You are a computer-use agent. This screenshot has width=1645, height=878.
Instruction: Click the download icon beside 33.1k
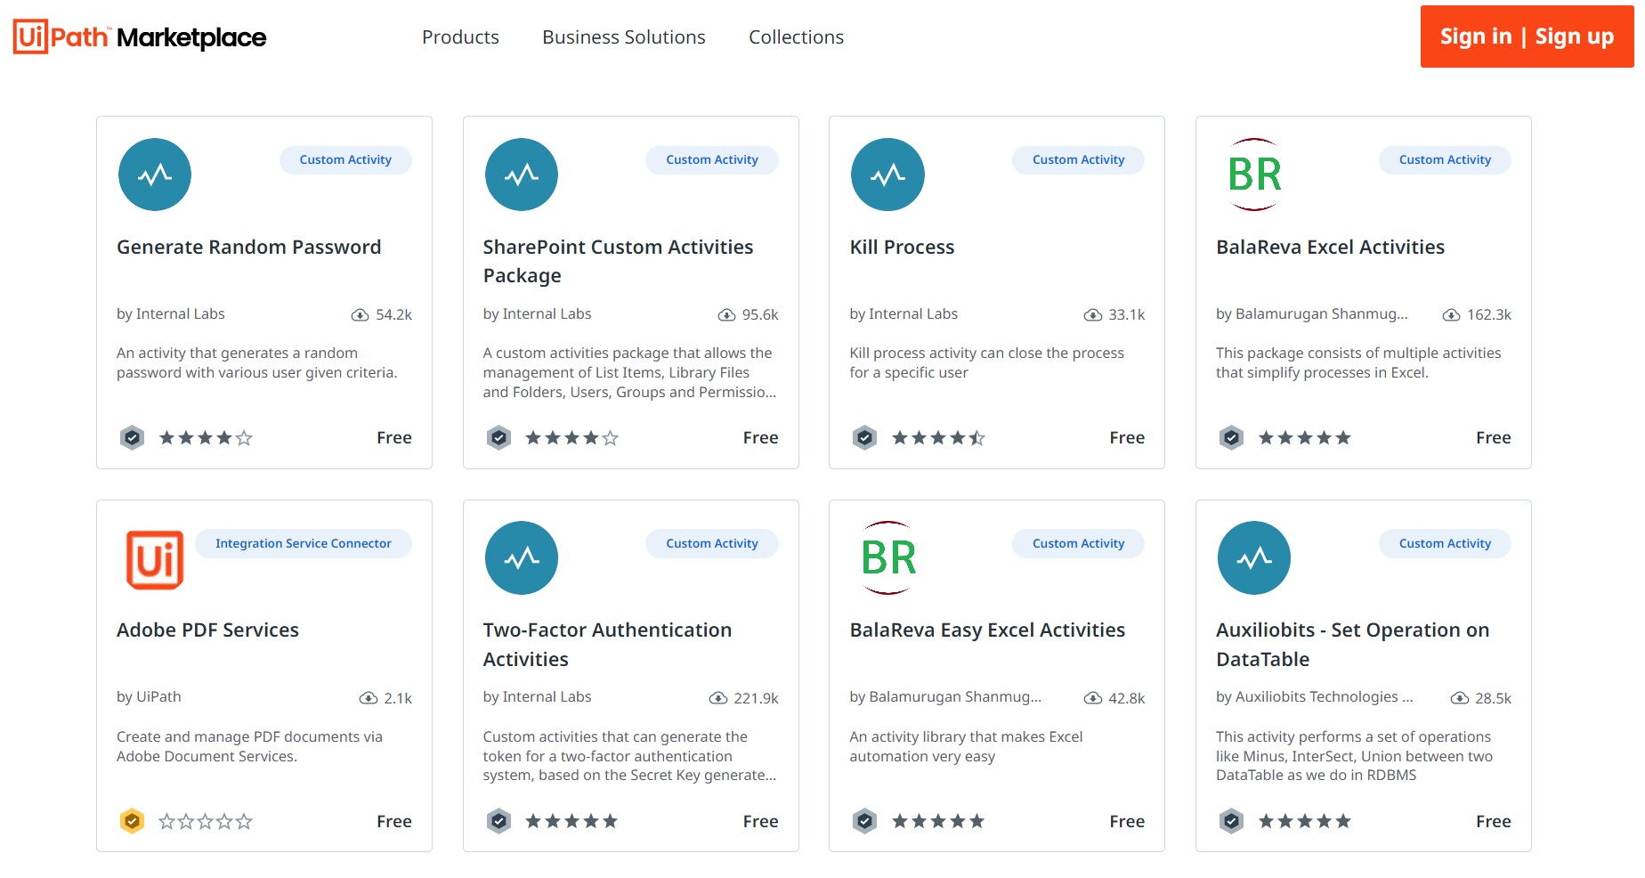pyautogui.click(x=1092, y=315)
